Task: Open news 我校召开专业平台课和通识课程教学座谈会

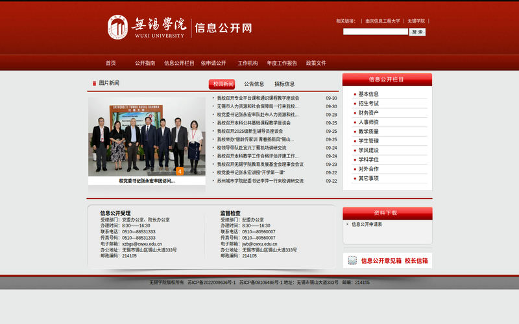Action: coord(258,98)
